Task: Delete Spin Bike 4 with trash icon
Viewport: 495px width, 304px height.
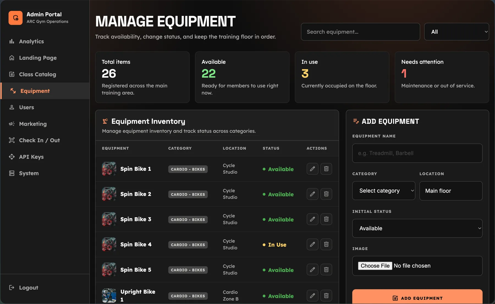Action: [326, 244]
